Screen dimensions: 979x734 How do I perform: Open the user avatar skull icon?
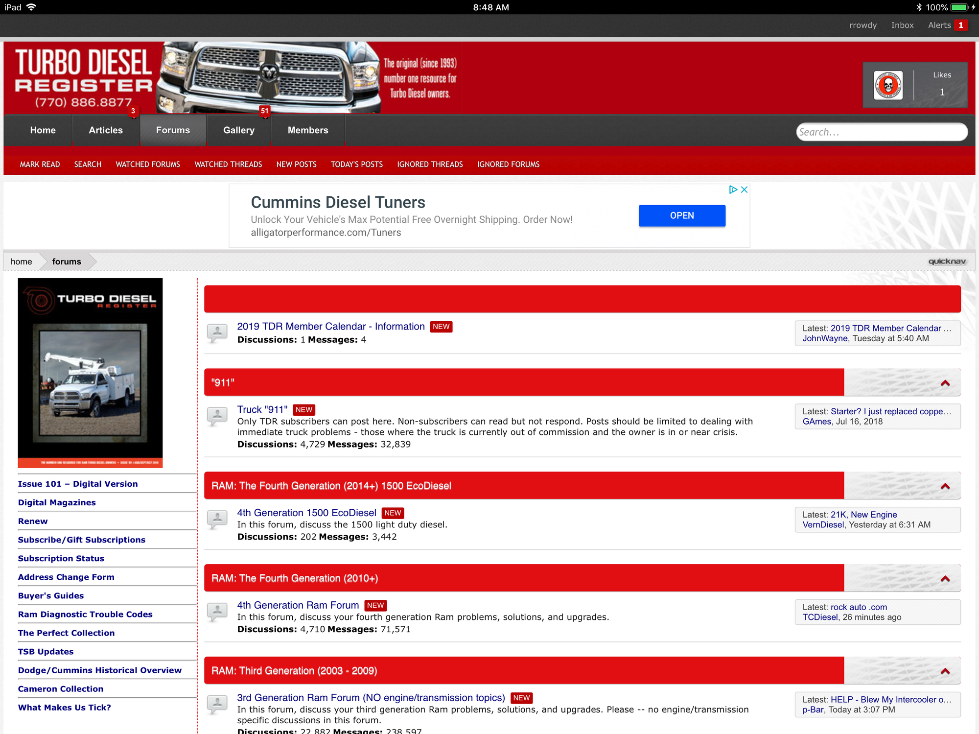(x=888, y=85)
